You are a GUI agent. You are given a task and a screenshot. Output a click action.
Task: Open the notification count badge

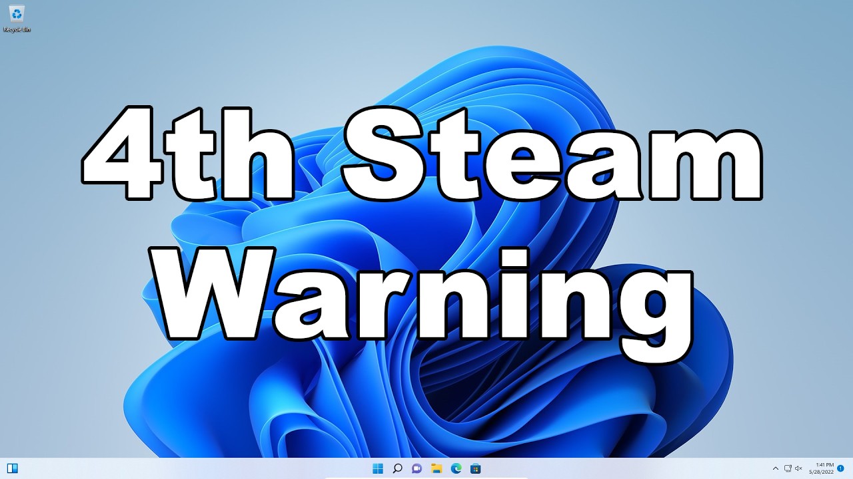(x=840, y=468)
